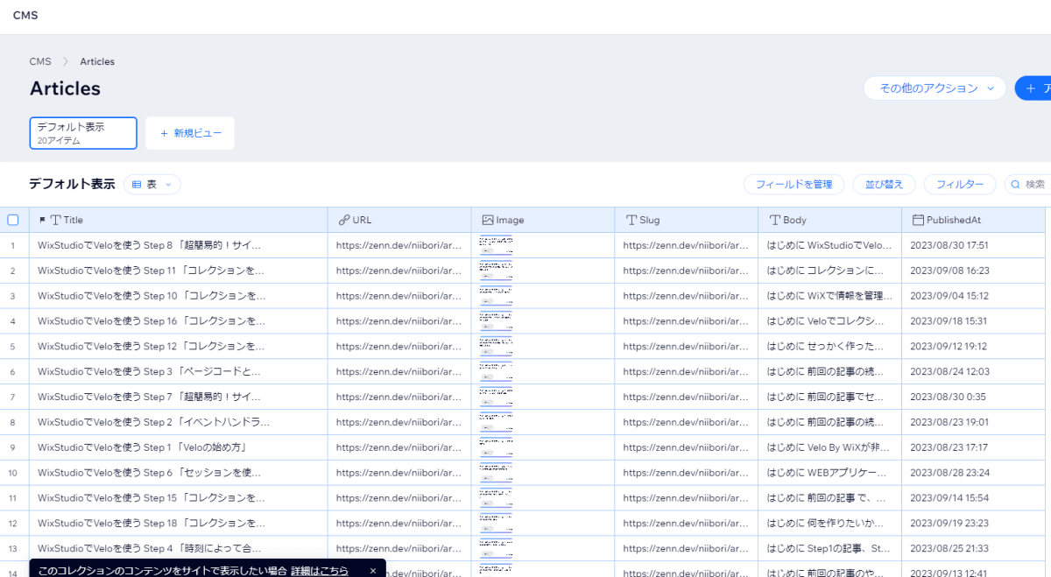Screen dimensions: 1051x577
Task: Click date cell 2023/08/24 12:03
Action: coord(974,372)
